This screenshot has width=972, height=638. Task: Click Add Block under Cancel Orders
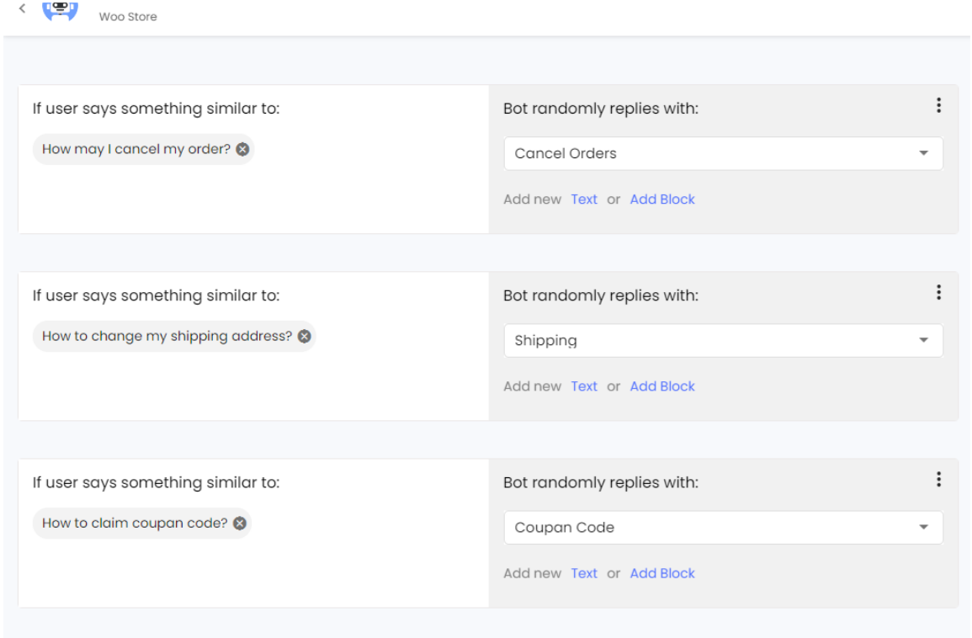(662, 199)
